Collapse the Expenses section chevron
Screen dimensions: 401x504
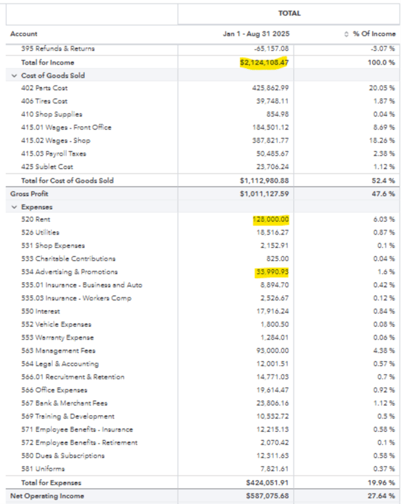tap(14, 207)
